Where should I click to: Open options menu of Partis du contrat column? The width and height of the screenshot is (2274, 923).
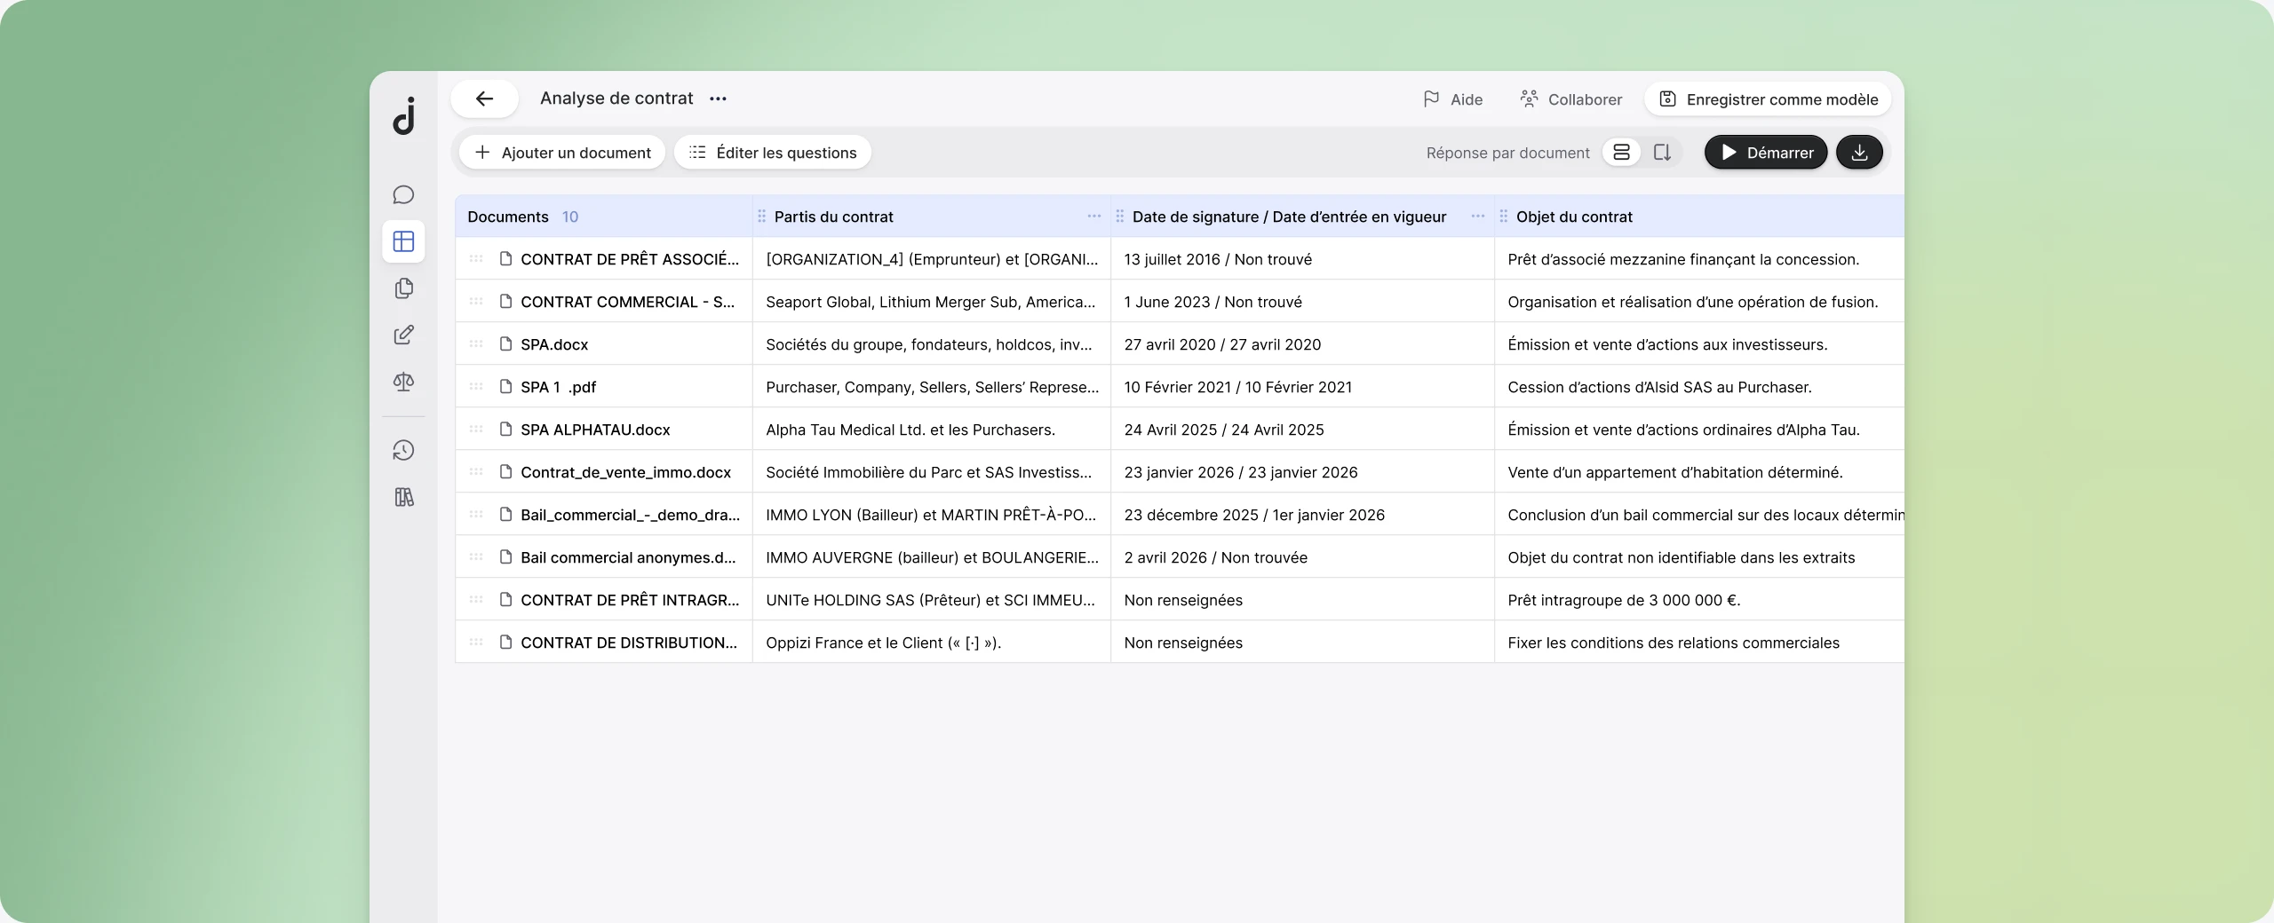1093,216
